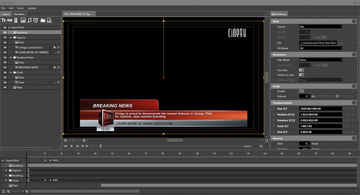
Task: Toggle loop playback icon beside transport buttons
Action: coord(92,146)
